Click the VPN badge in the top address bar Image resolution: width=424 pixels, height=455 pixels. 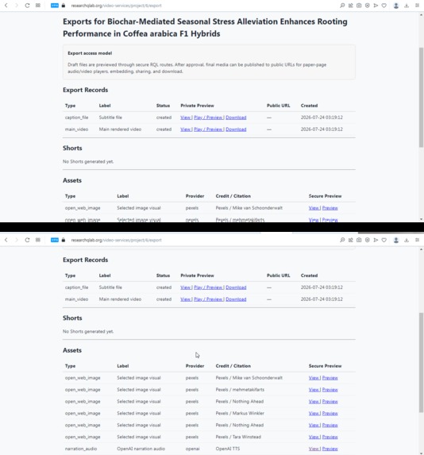pos(55,6)
